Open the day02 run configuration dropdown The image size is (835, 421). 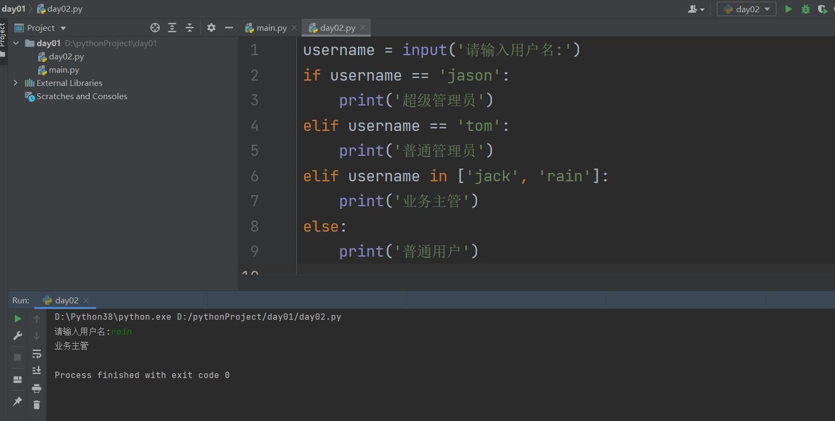[746, 9]
